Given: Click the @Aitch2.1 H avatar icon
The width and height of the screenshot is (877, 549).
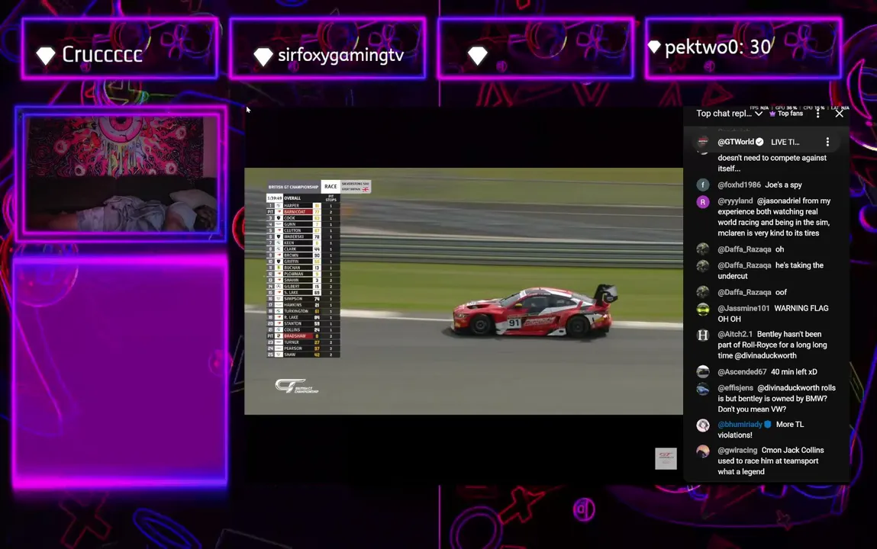Looking at the screenshot, I should coord(703,335).
